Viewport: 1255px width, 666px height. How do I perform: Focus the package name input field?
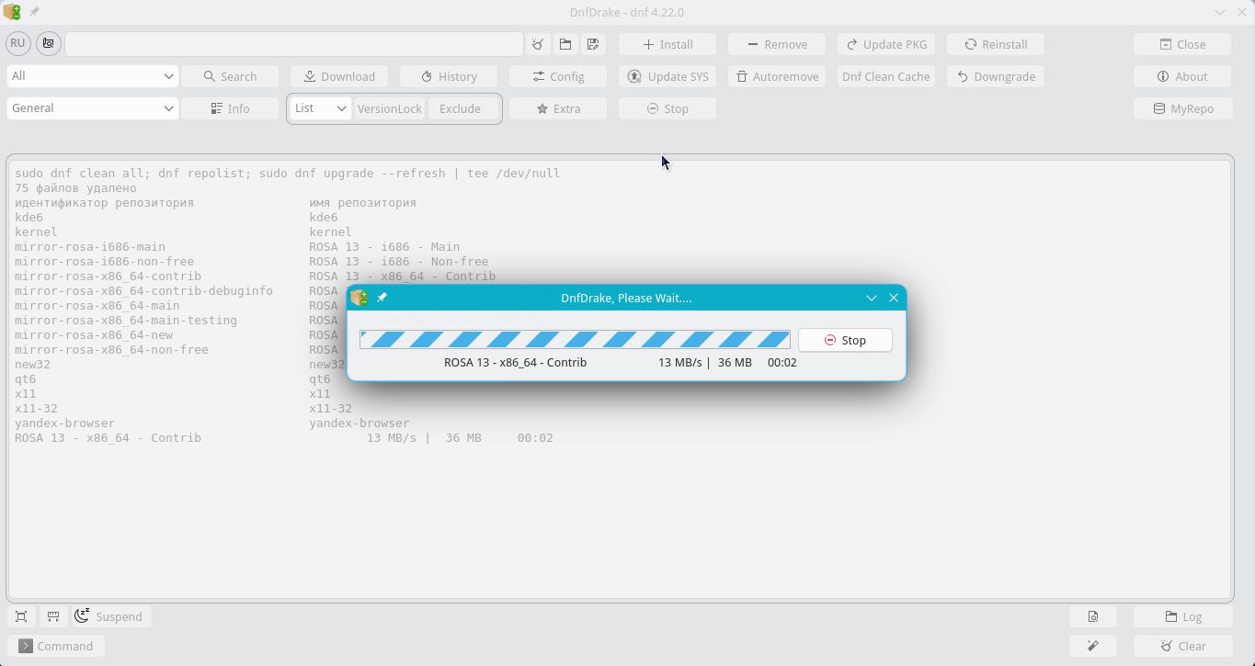tap(294, 44)
